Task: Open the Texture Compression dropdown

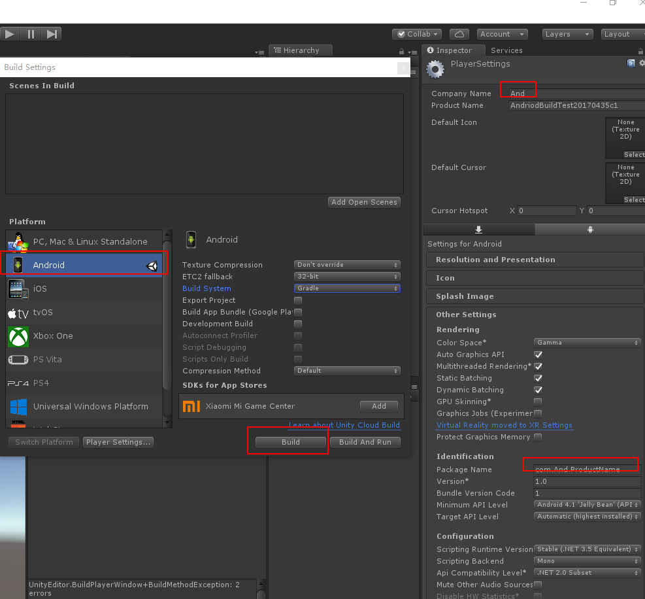Action: coord(346,265)
